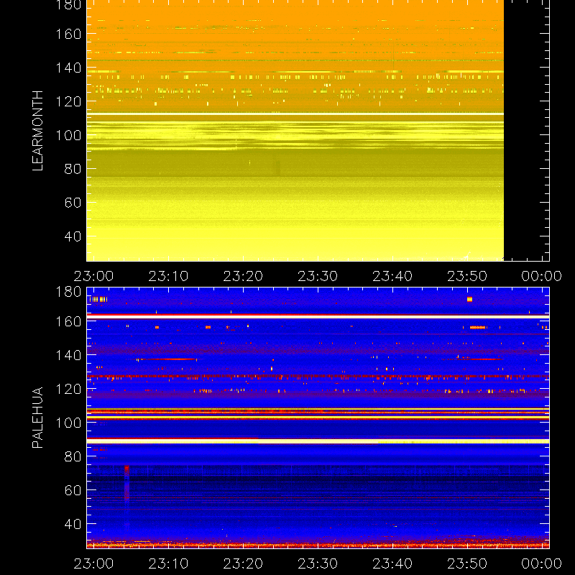Pick the 180 frequency tick label on Palehua plot
Image resolution: width=575 pixels, height=575 pixels.
click(68, 292)
